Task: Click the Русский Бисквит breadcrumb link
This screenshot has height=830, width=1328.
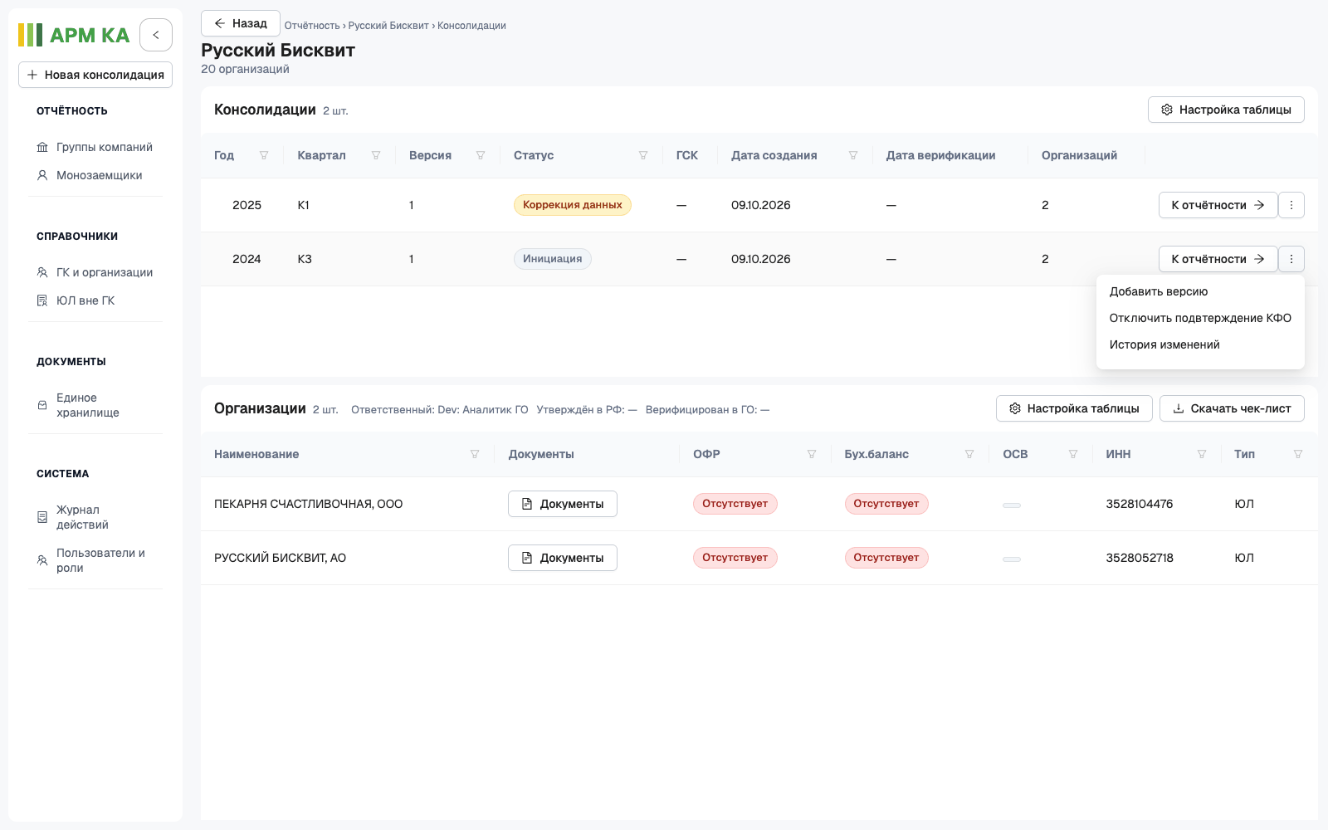Action: coord(388,26)
